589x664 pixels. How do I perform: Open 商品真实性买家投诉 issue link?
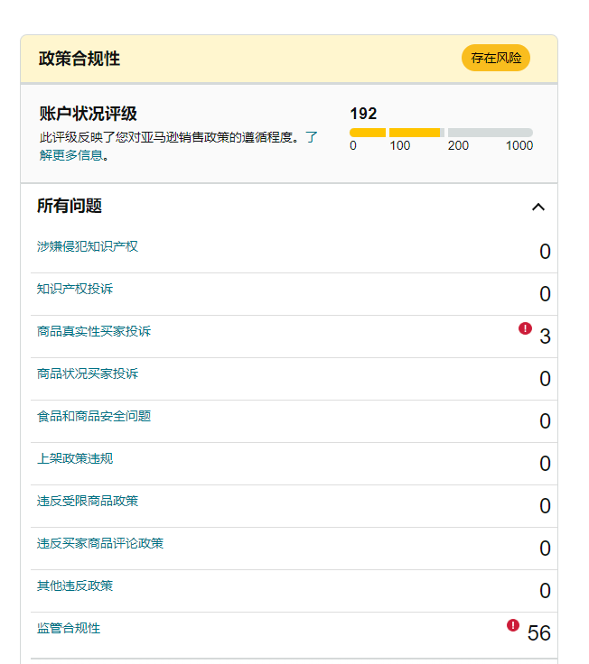pyautogui.click(x=94, y=331)
